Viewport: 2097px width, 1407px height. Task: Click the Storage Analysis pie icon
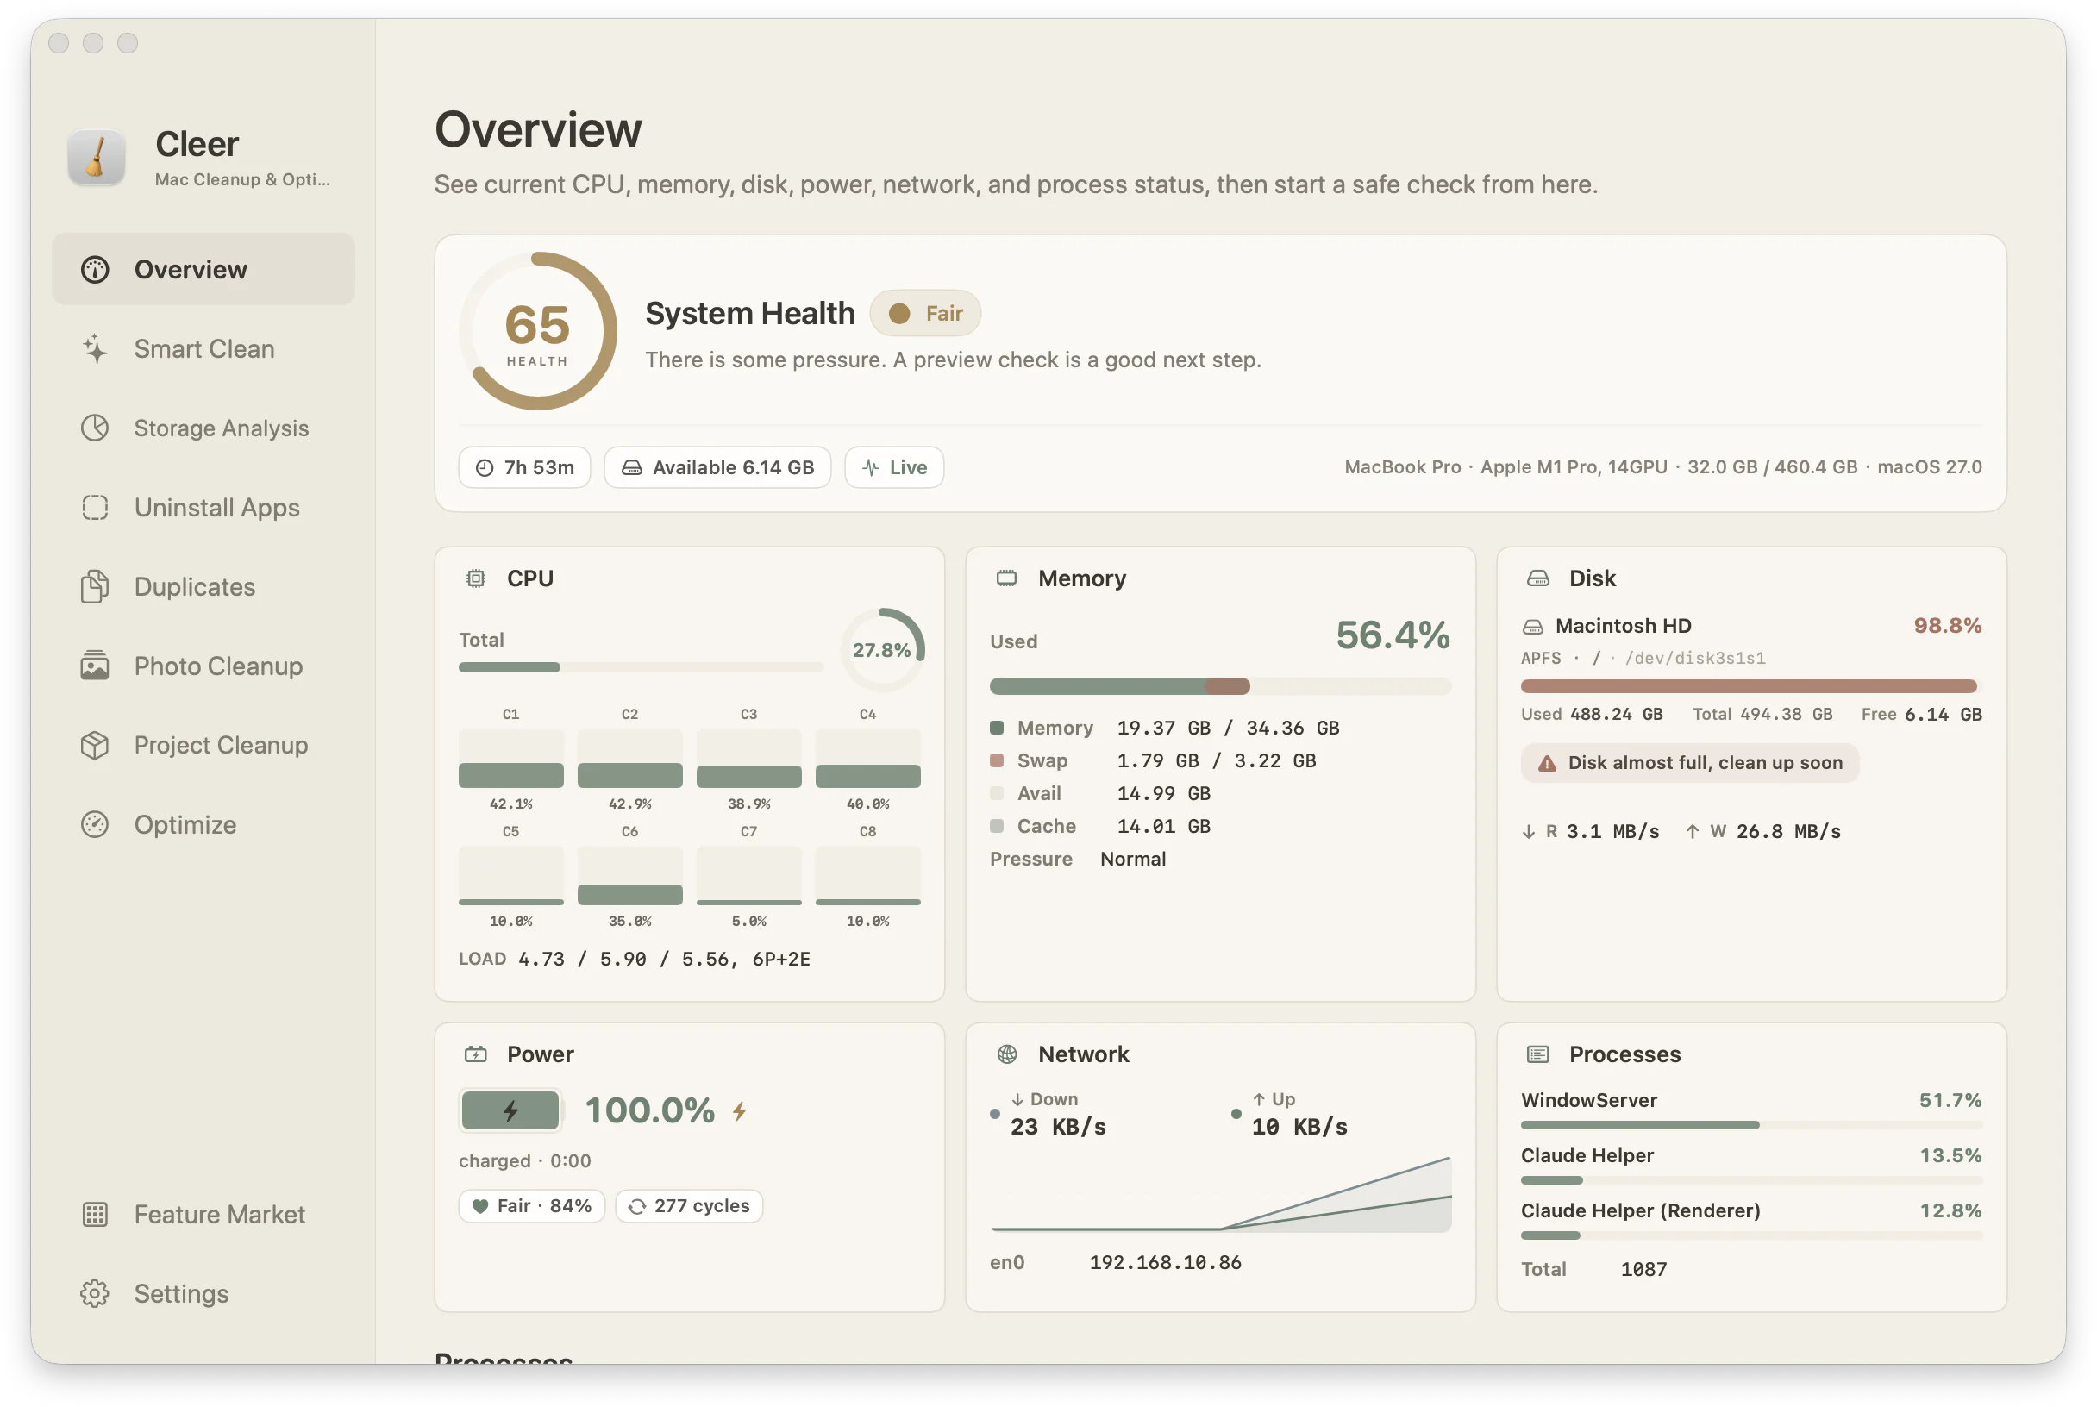point(94,428)
